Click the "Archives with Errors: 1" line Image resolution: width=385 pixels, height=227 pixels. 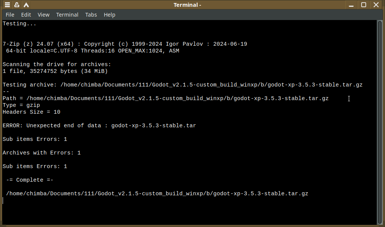(42, 153)
